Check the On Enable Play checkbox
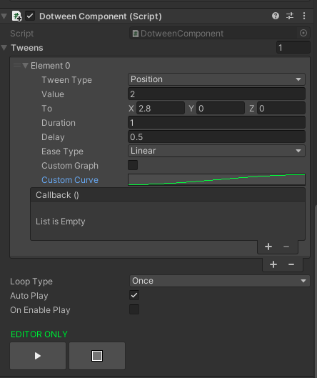Image resolution: width=317 pixels, height=378 pixels. (x=134, y=309)
